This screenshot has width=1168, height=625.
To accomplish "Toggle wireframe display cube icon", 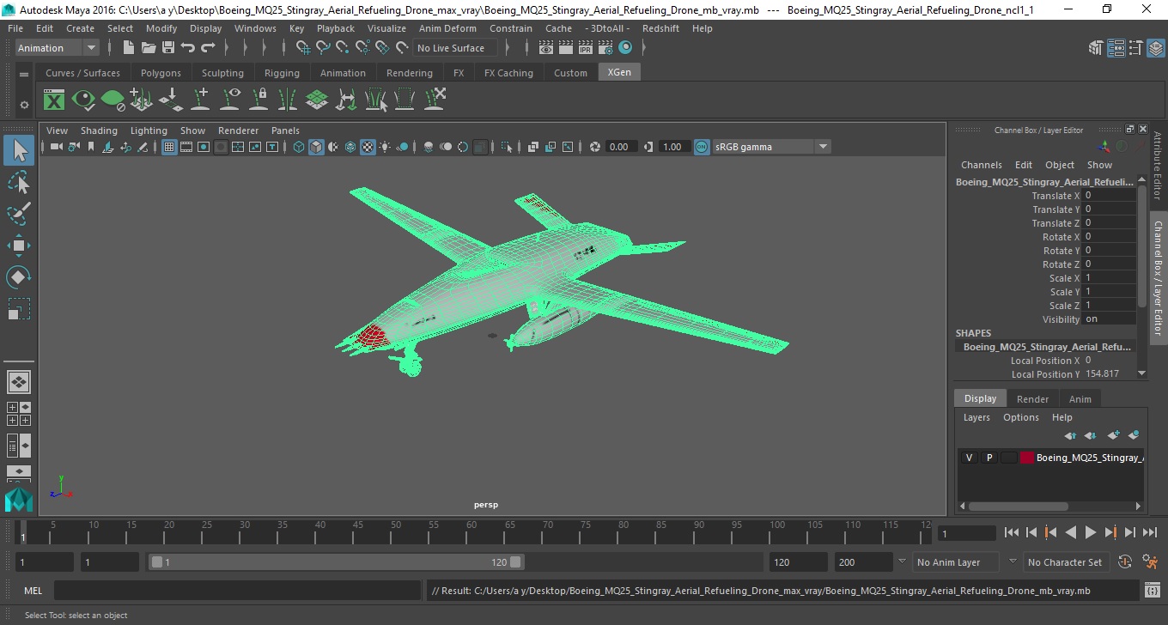I will point(299,147).
